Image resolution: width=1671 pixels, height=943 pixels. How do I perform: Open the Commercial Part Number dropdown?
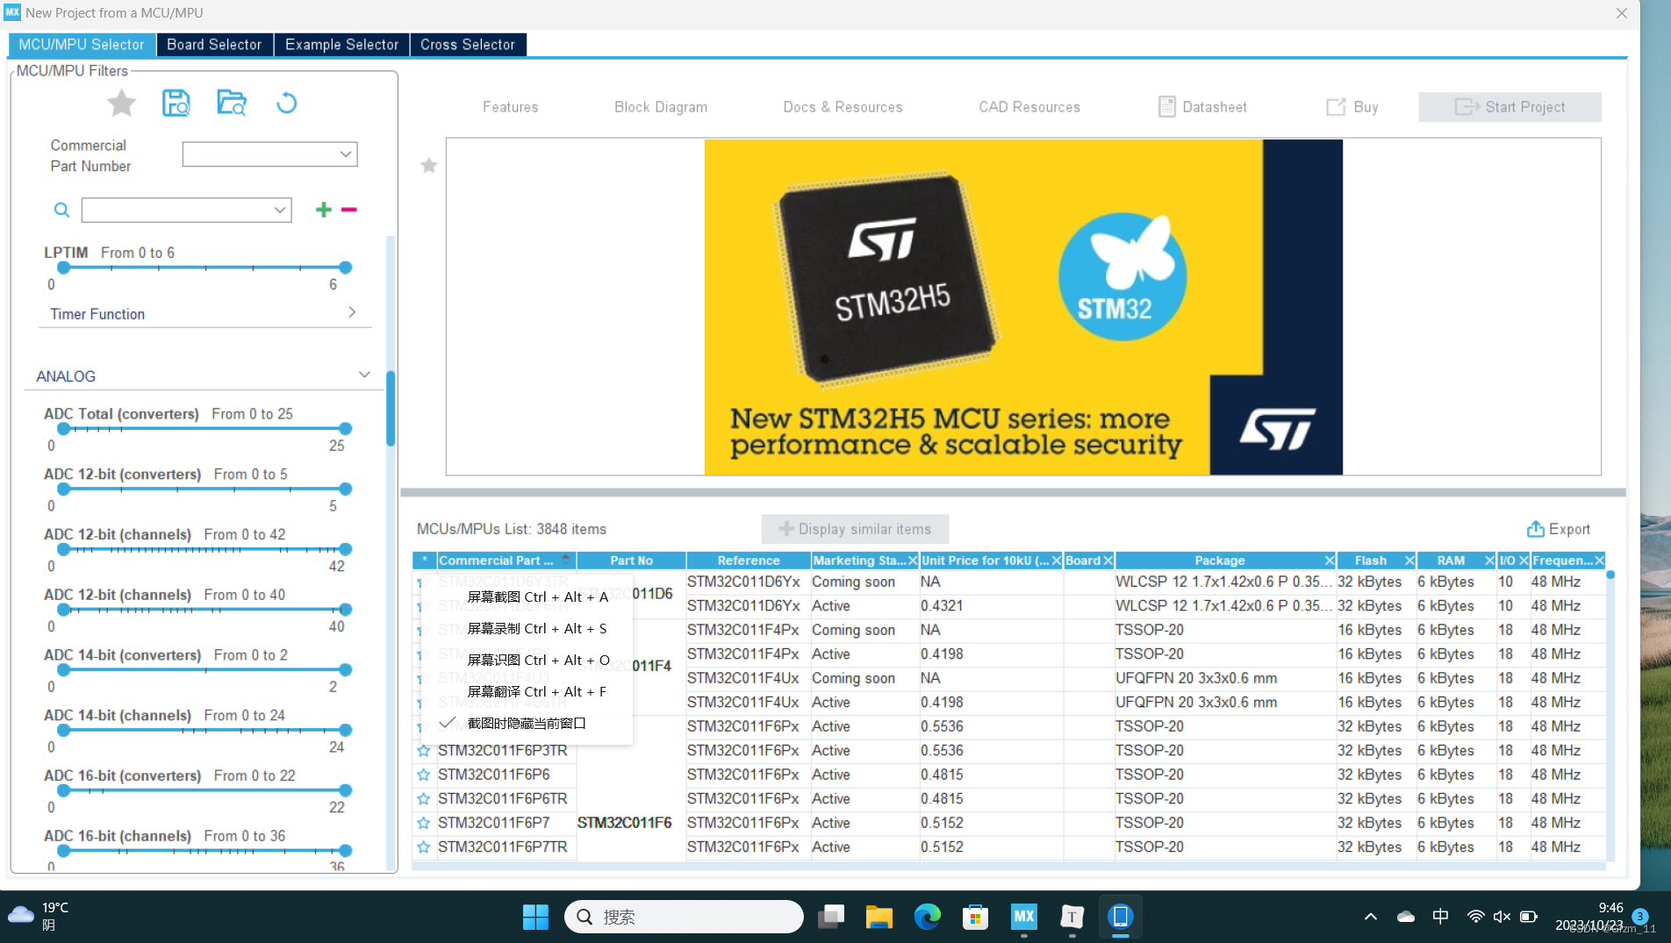pos(346,154)
